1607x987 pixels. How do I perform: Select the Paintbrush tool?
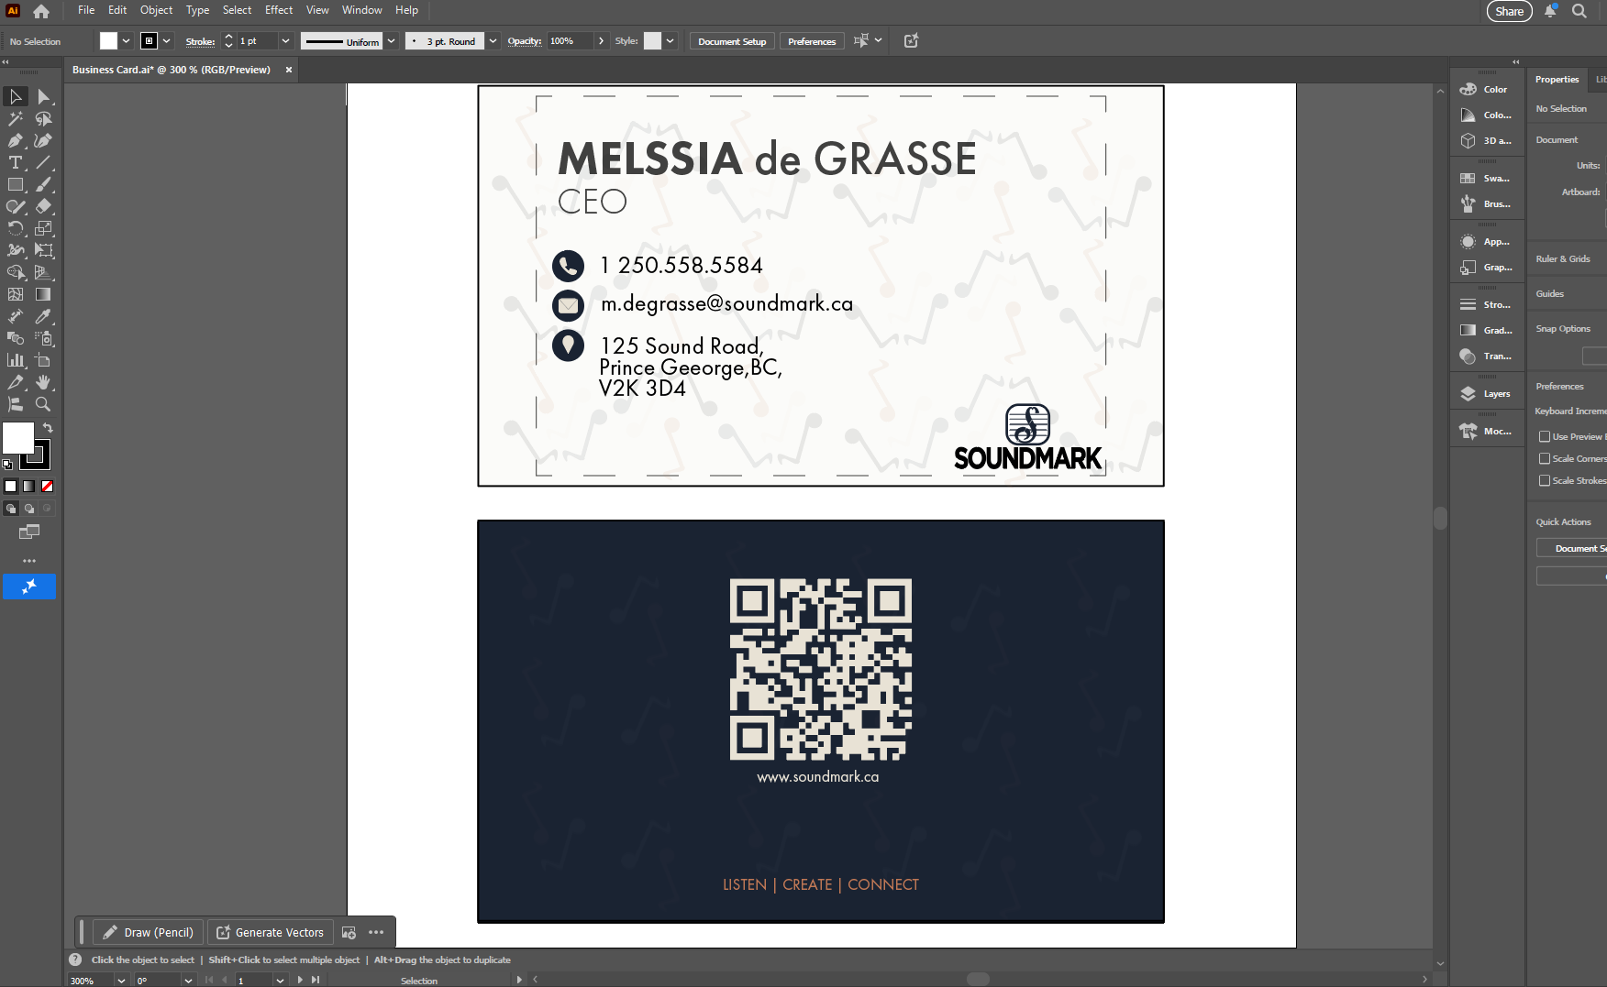coord(43,184)
